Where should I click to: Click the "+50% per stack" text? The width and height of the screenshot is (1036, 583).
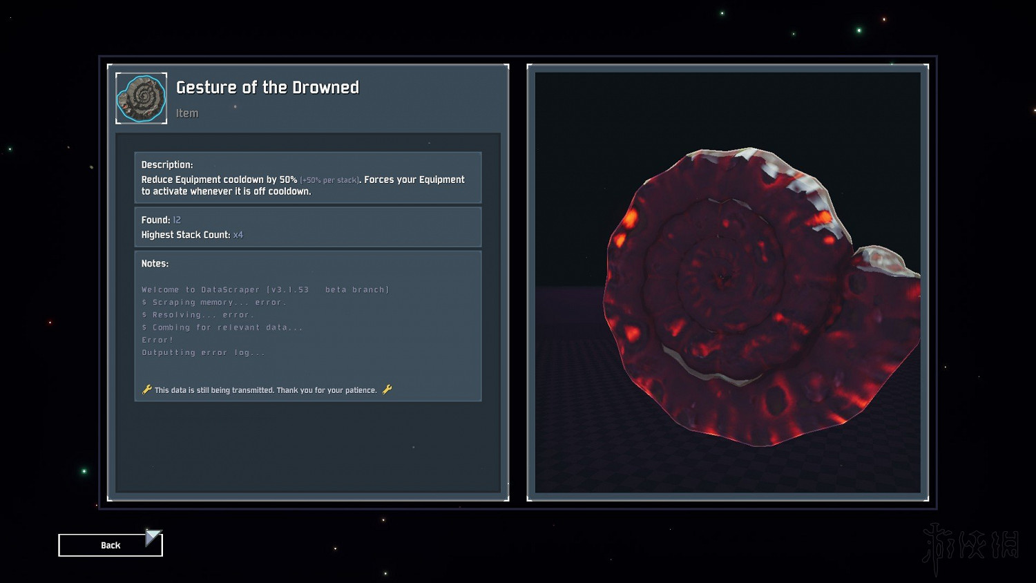pyautogui.click(x=329, y=180)
